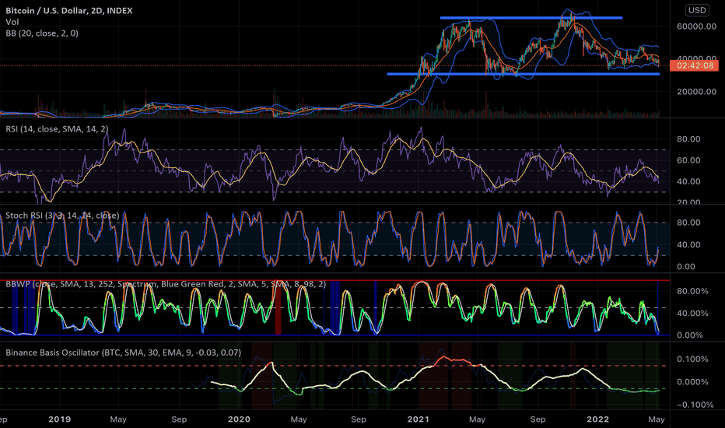Select the Vol indicator label
Screen dimensions: 725x428
coord(12,22)
